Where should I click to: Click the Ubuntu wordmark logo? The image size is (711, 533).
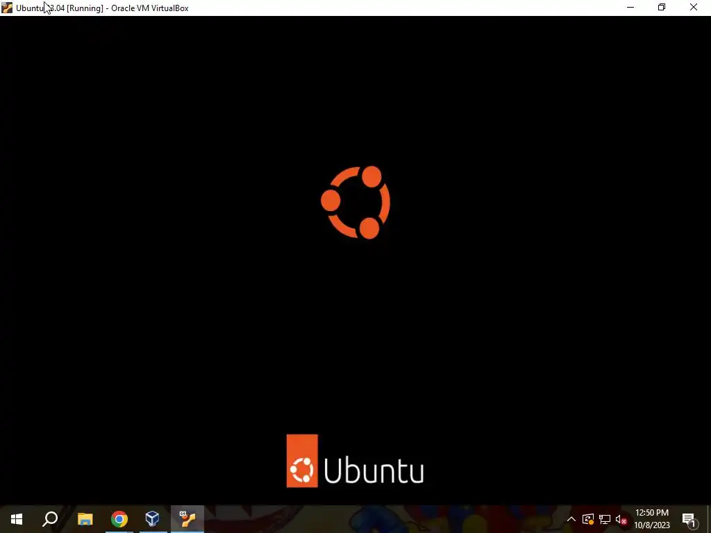[355, 461]
